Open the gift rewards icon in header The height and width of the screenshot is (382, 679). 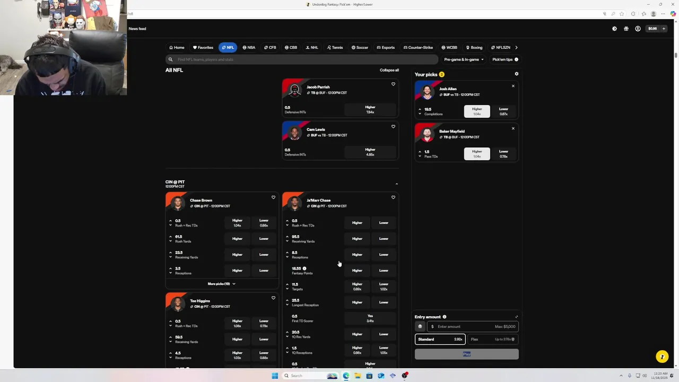click(626, 29)
